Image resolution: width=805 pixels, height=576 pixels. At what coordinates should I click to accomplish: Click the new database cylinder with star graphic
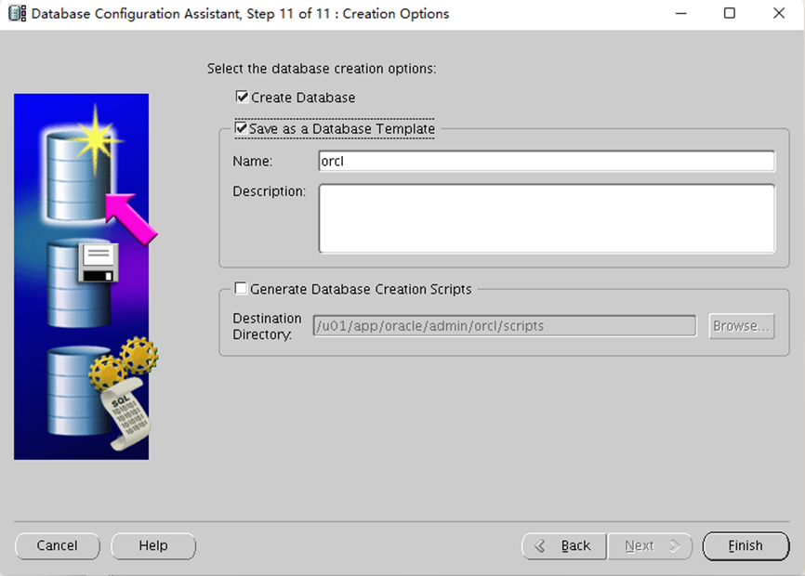tap(82, 164)
